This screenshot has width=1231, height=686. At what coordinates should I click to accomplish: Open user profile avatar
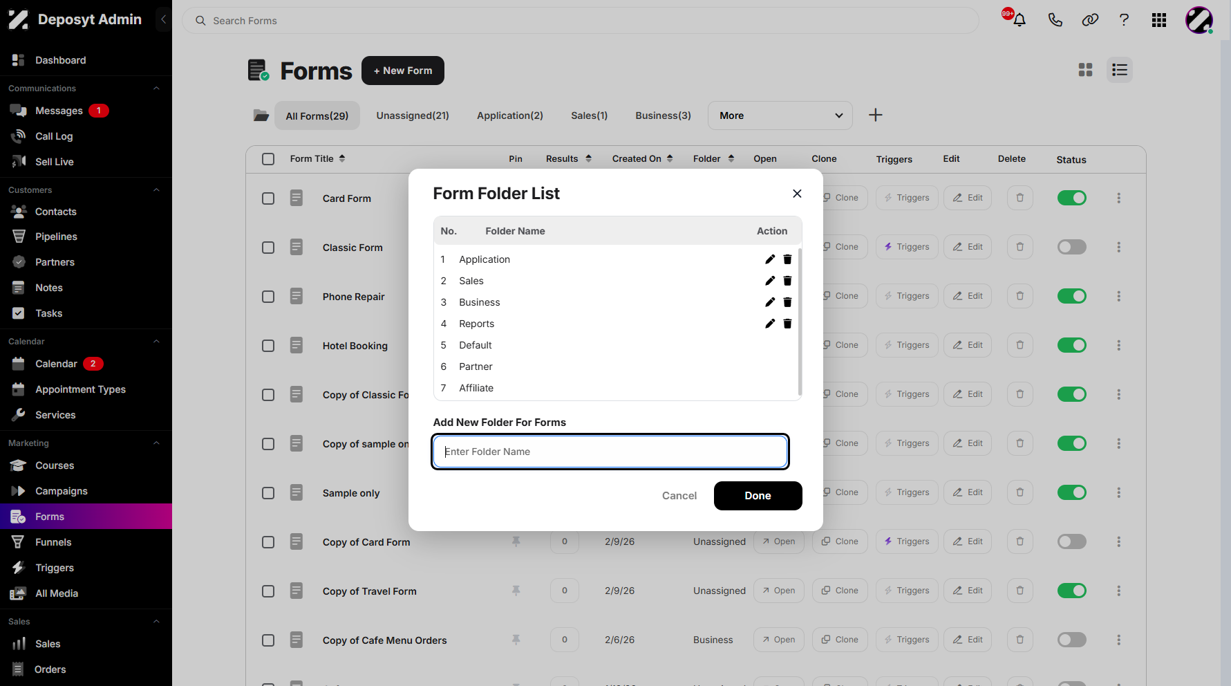click(1199, 20)
